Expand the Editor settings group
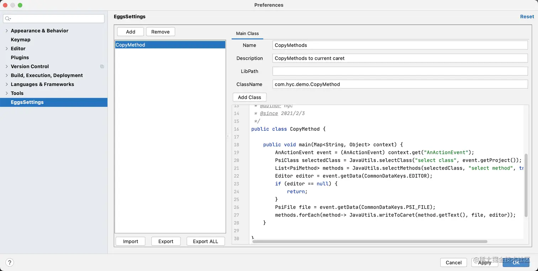538x271 pixels. pyautogui.click(x=6, y=48)
